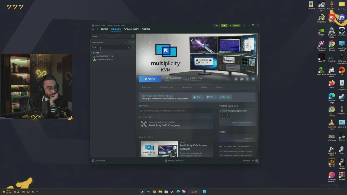This screenshot has height=195, width=347.
Task: Open Multiplicity KVM manage gear
Action: coord(236,79)
